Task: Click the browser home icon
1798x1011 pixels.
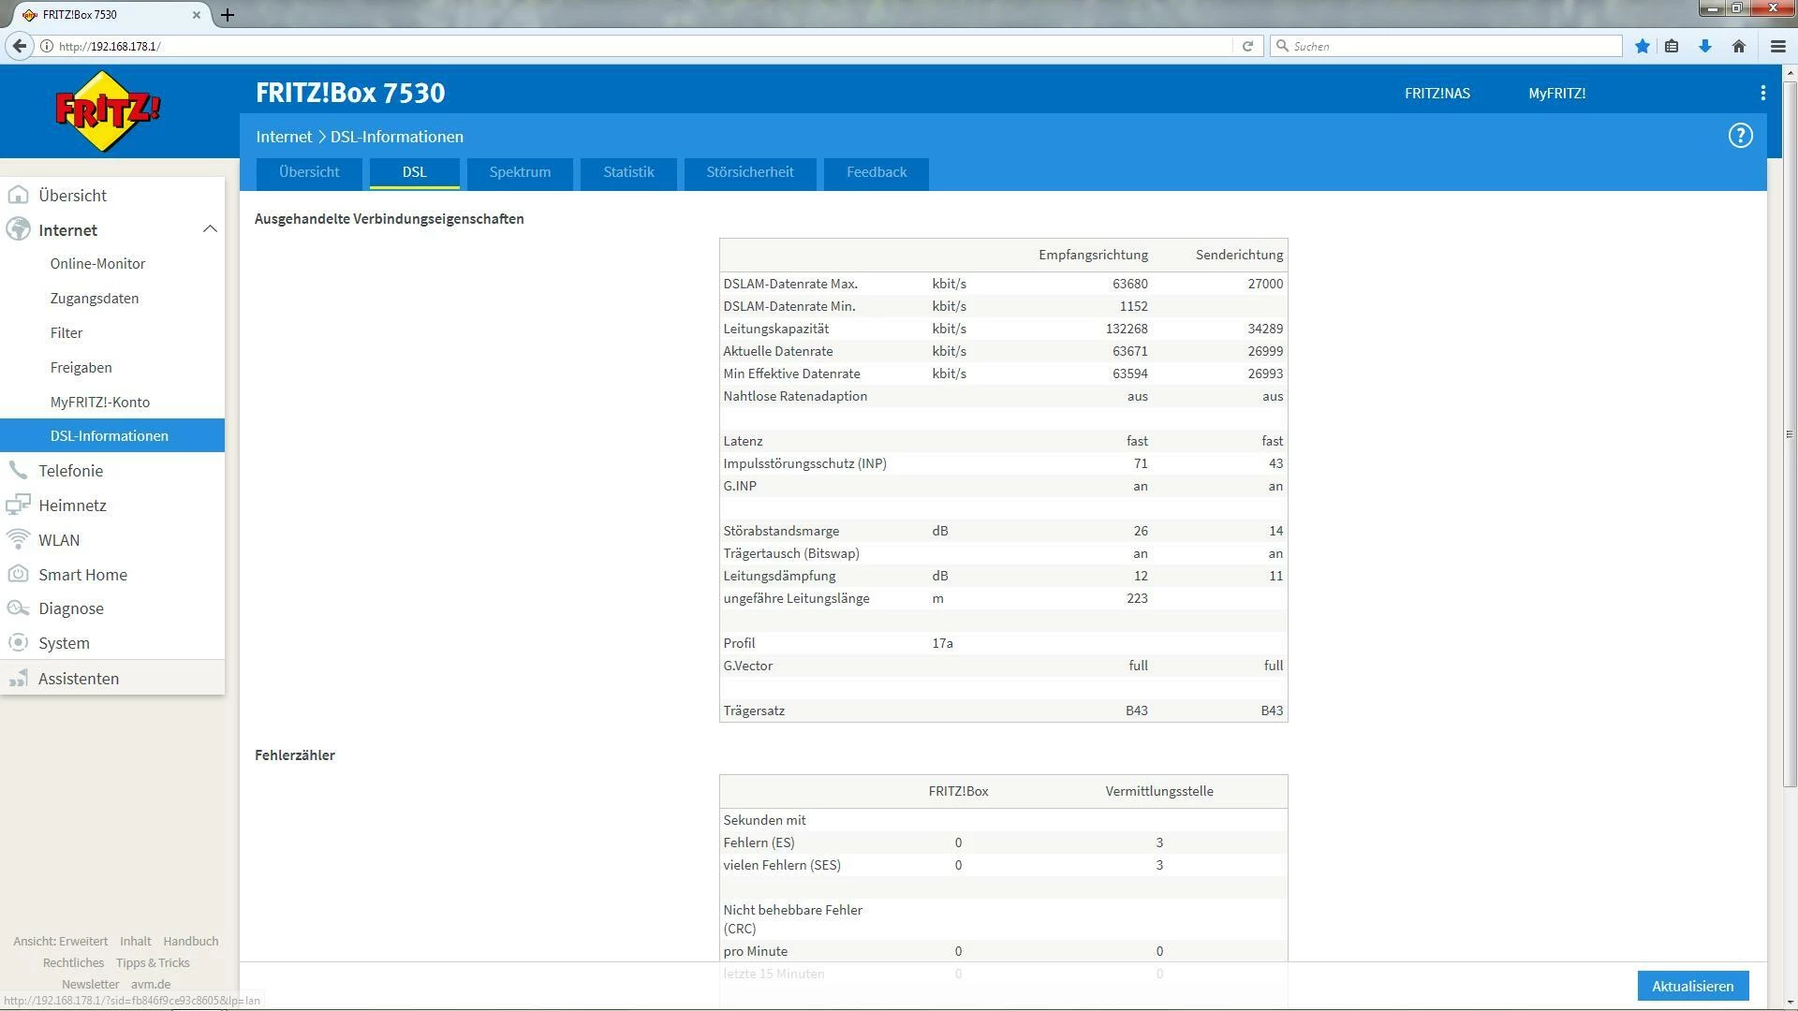Action: 1739,46
